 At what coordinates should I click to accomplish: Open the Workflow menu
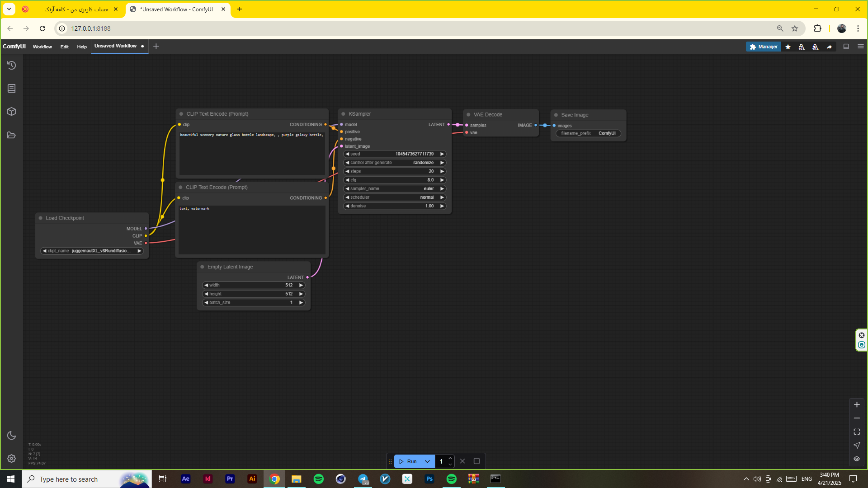42,47
